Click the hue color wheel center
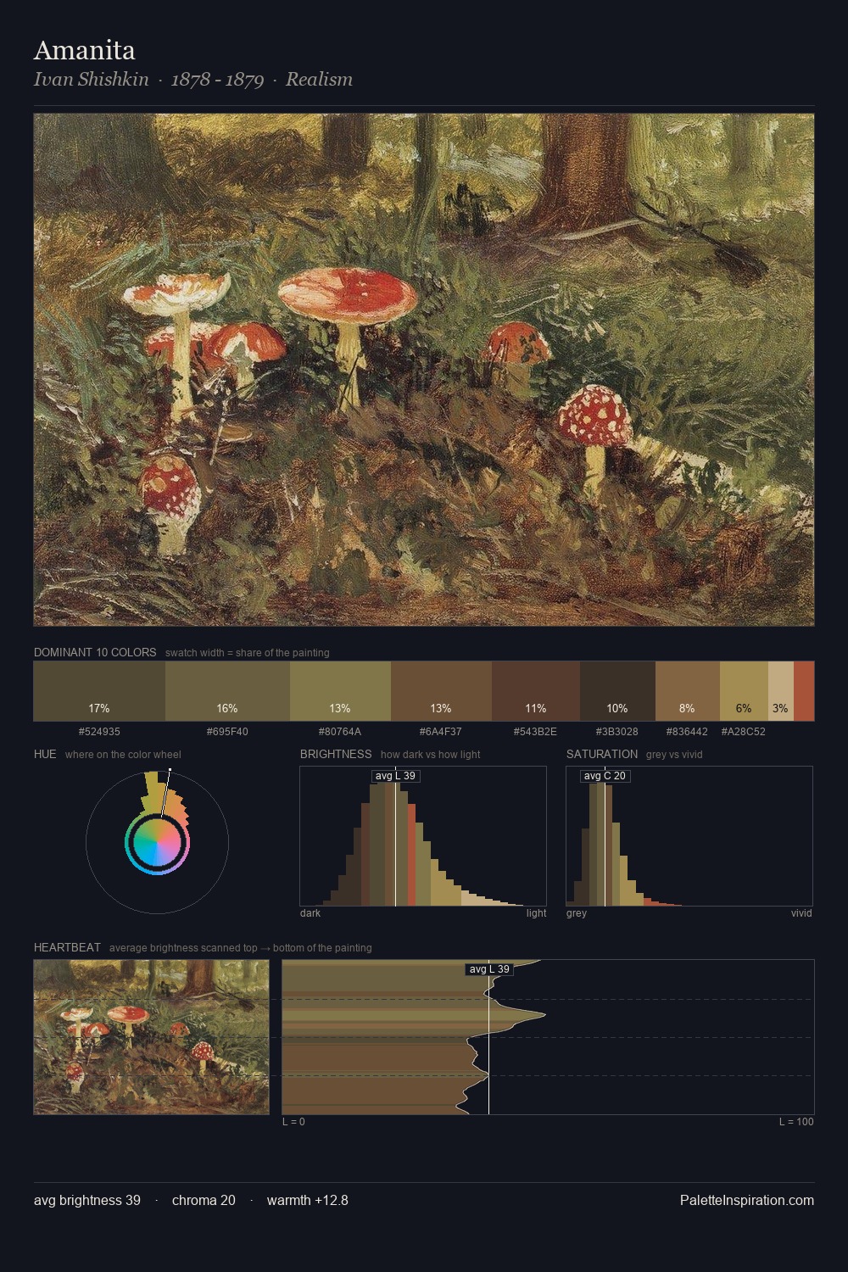Image resolution: width=848 pixels, height=1272 pixels. 158,843
